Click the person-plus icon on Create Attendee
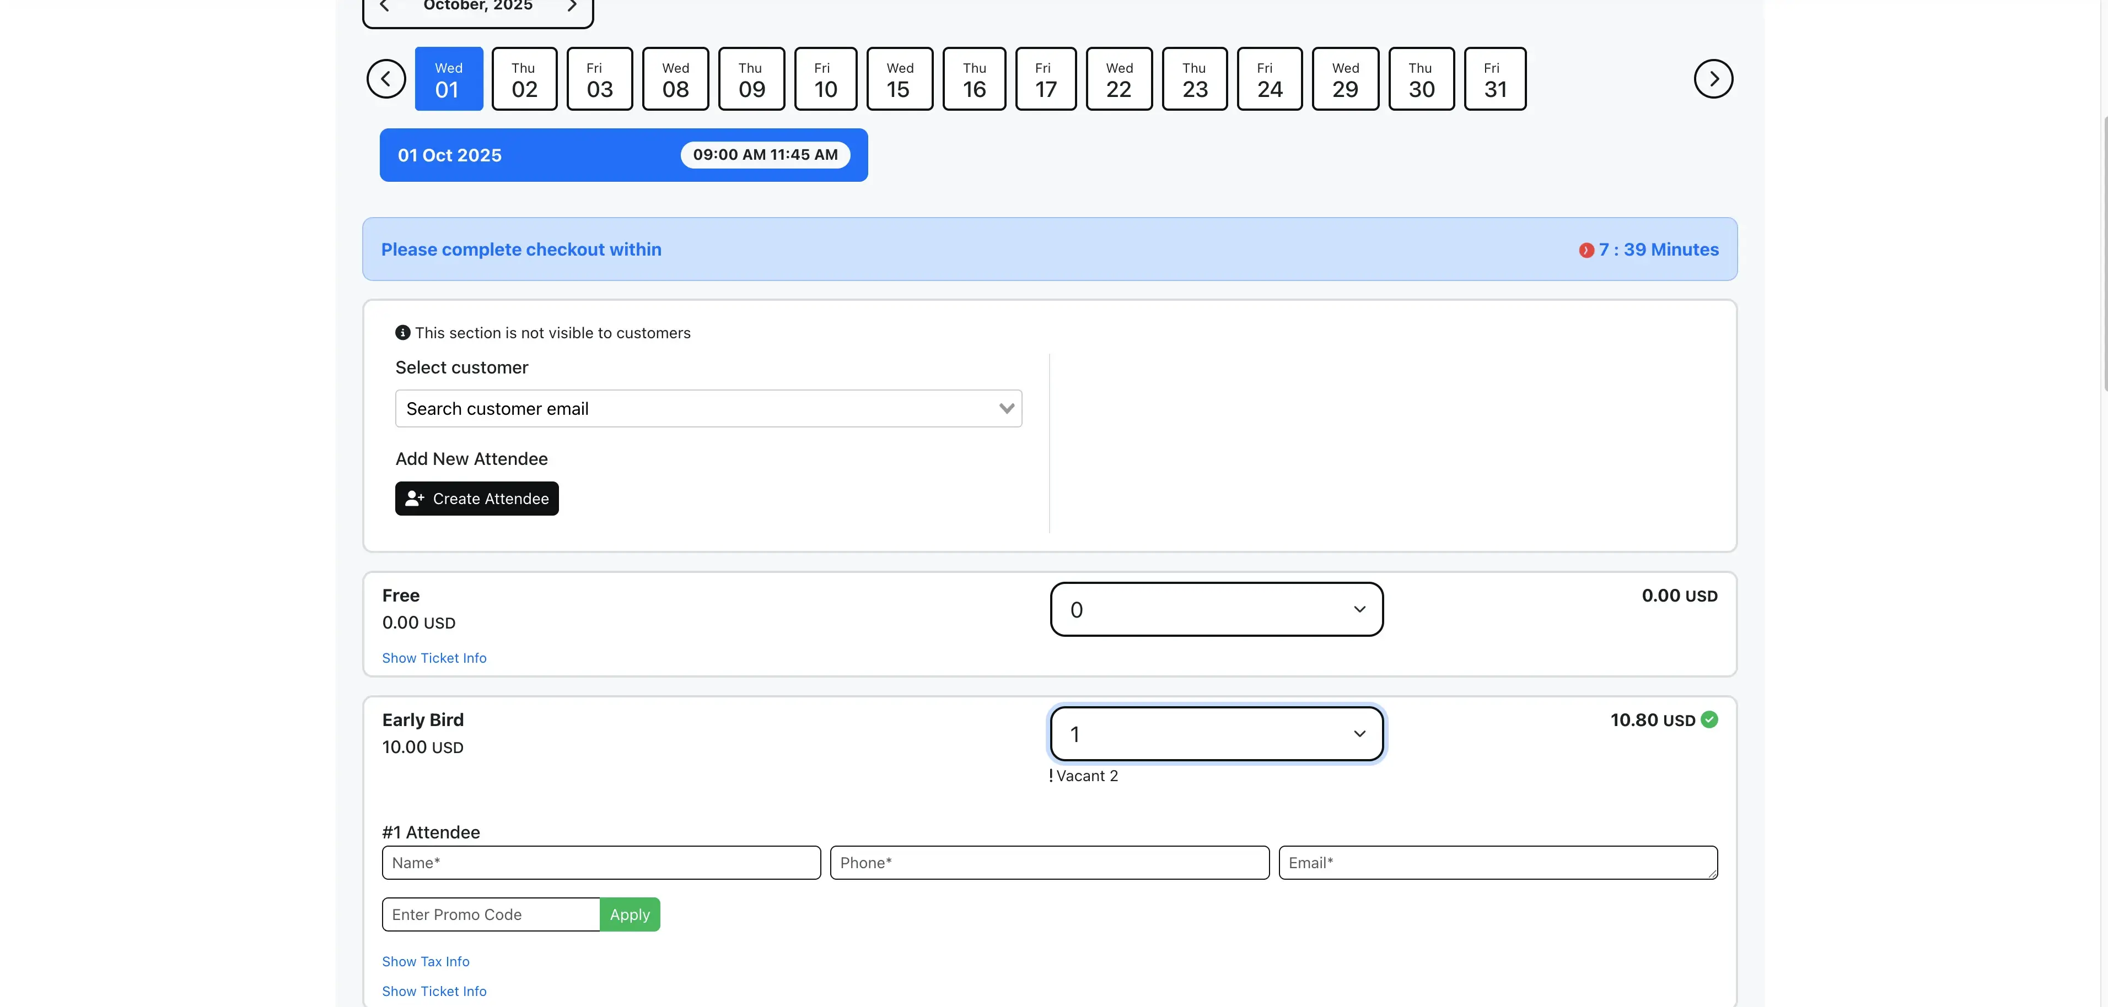 pyautogui.click(x=413, y=498)
